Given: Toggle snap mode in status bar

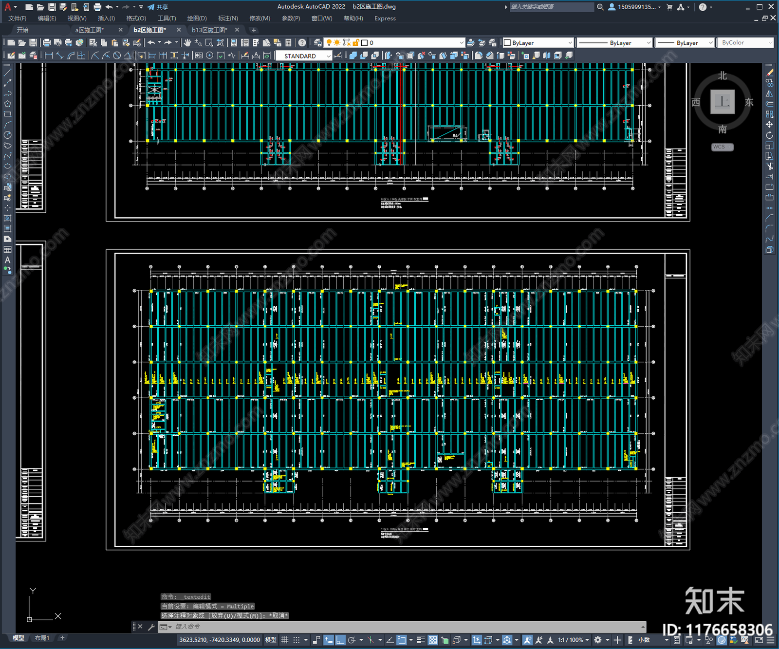Looking at the screenshot, I should pyautogui.click(x=297, y=640).
